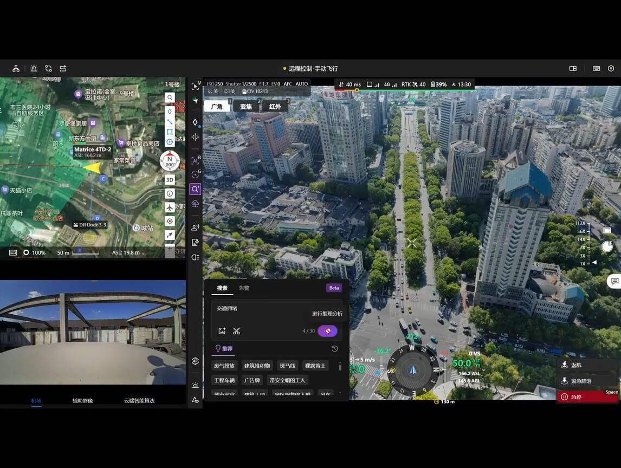The width and height of the screenshot is (621, 468).
Task: Open the AI recognition tool in sidebar
Action: [x=195, y=160]
